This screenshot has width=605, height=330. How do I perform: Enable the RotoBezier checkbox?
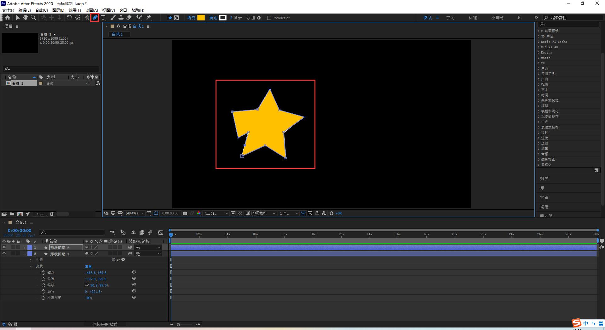tap(269, 18)
